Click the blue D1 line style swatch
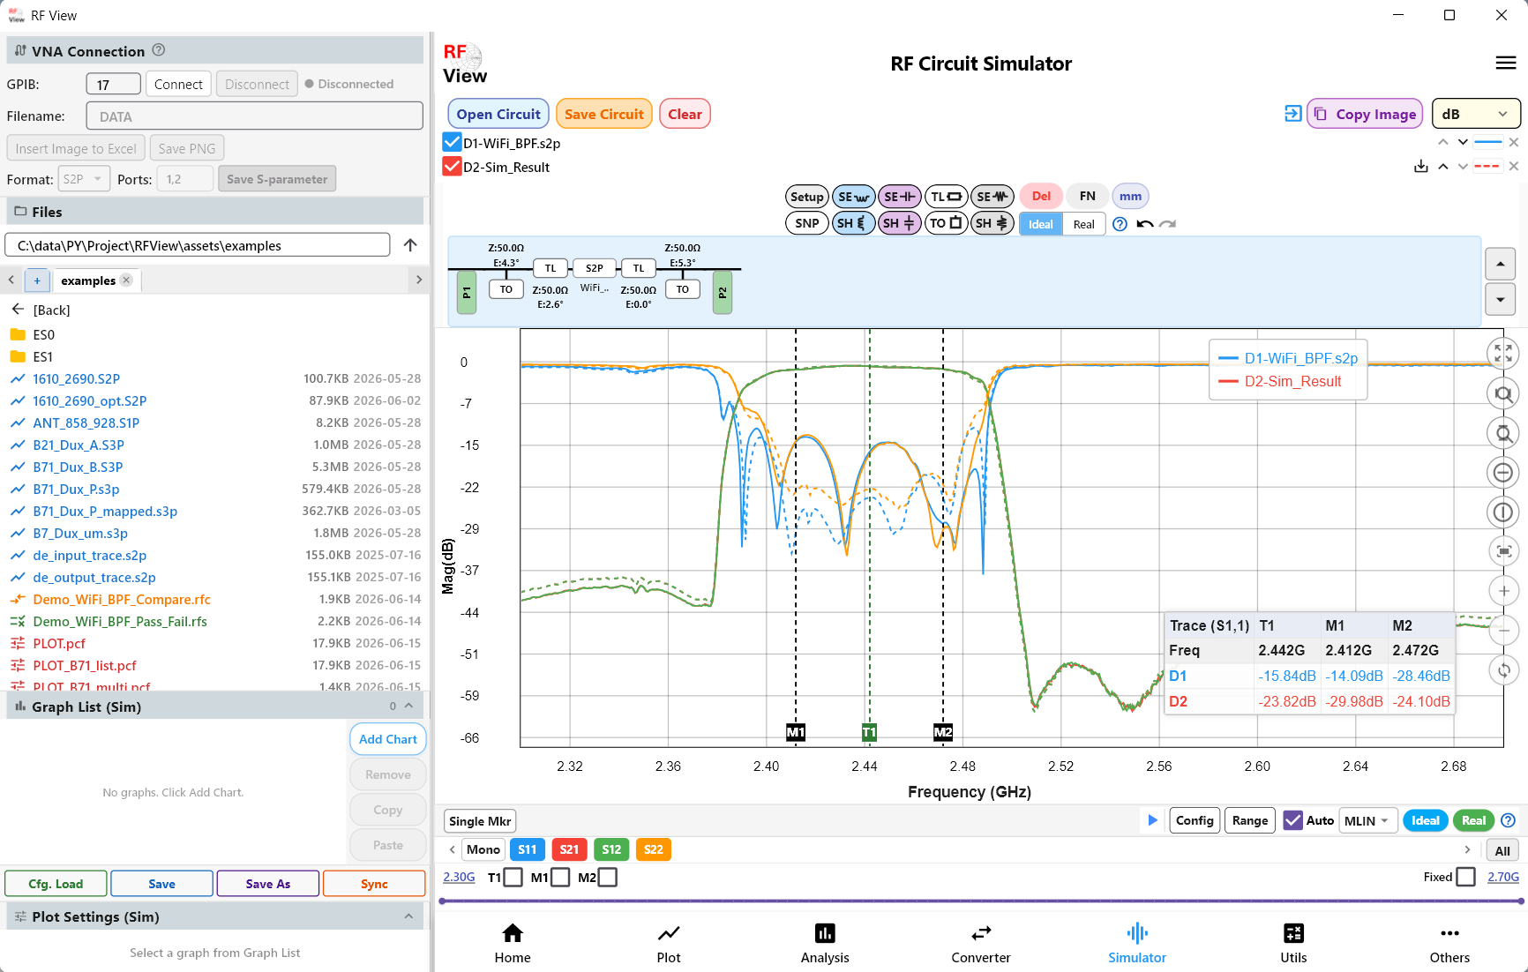This screenshot has height=972, width=1528. tap(1488, 142)
